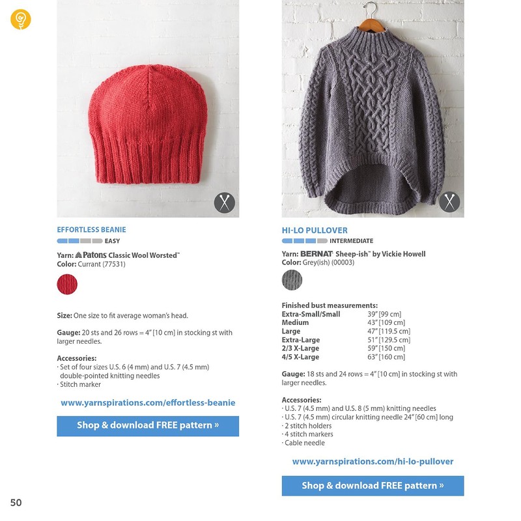Open the yarnspirations effortless-beanie link
The height and width of the screenshot is (521, 521).
tap(148, 402)
